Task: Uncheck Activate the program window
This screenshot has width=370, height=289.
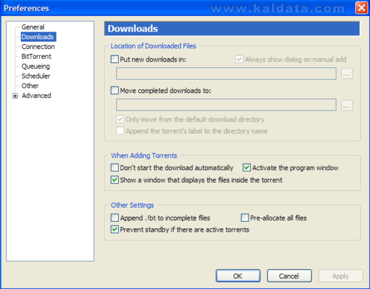Action: point(246,168)
